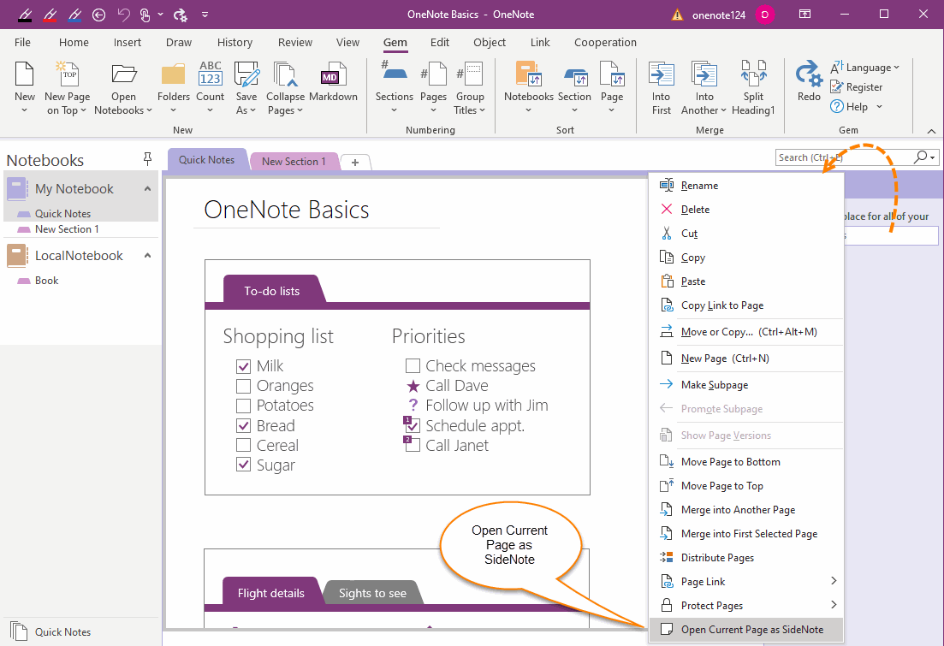Open the Language dropdown
The image size is (944, 646).
[864, 68]
